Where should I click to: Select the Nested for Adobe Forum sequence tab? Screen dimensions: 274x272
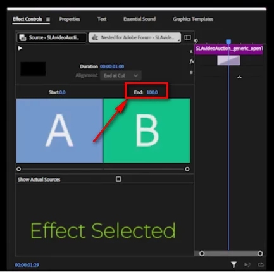[x=135, y=37]
